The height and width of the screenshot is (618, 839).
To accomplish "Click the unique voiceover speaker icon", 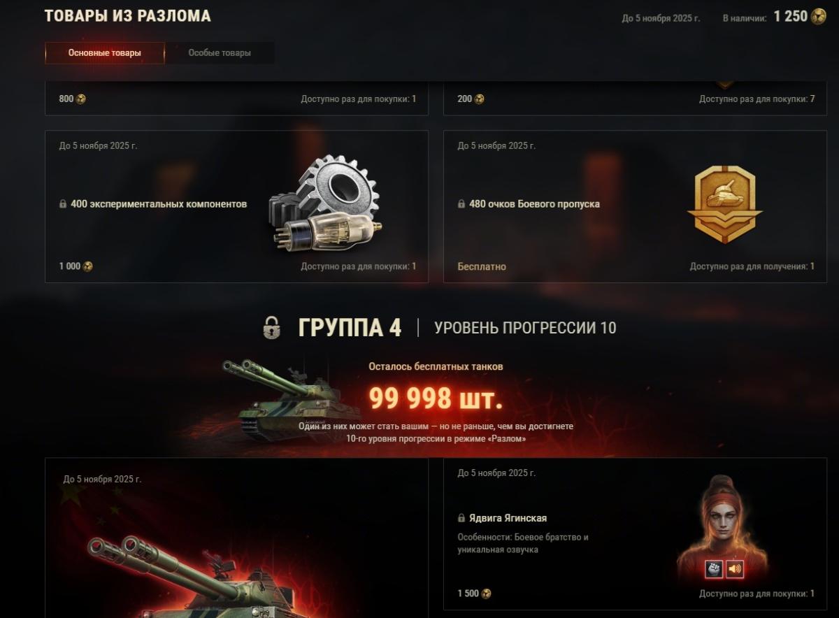I will tap(735, 569).
